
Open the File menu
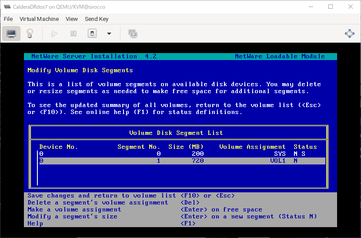tap(8, 19)
